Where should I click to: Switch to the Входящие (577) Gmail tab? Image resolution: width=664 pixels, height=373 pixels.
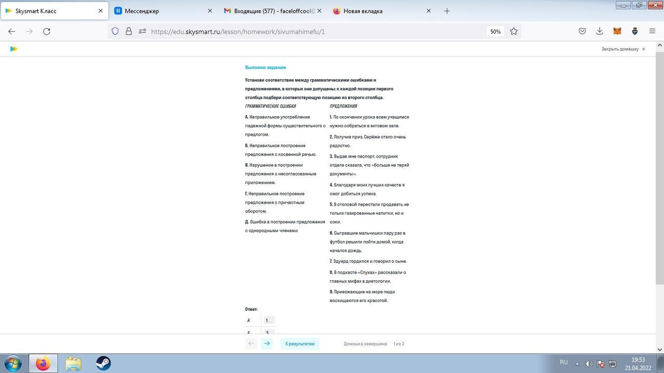(273, 10)
